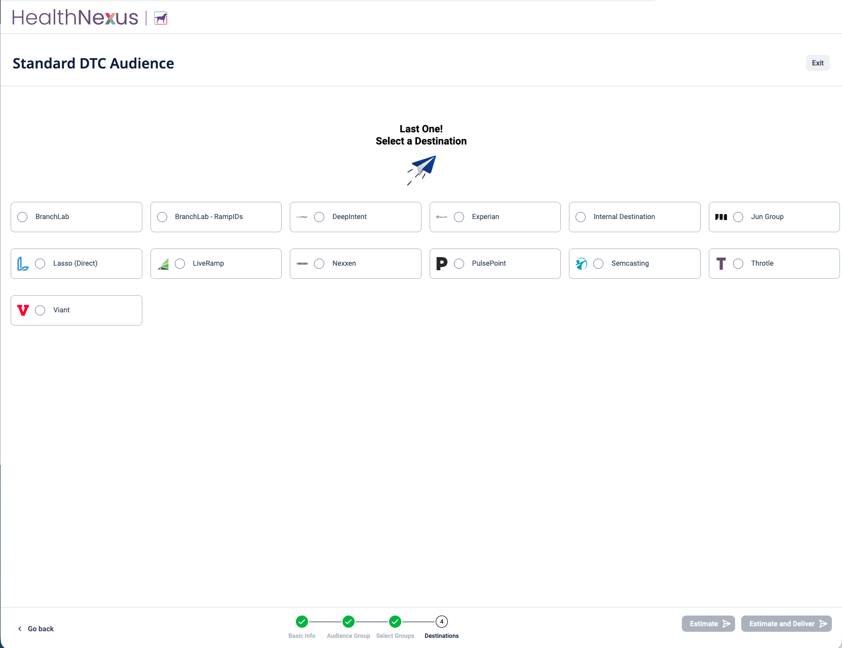
Task: Click the PulsePoint P logo icon
Action: point(442,264)
